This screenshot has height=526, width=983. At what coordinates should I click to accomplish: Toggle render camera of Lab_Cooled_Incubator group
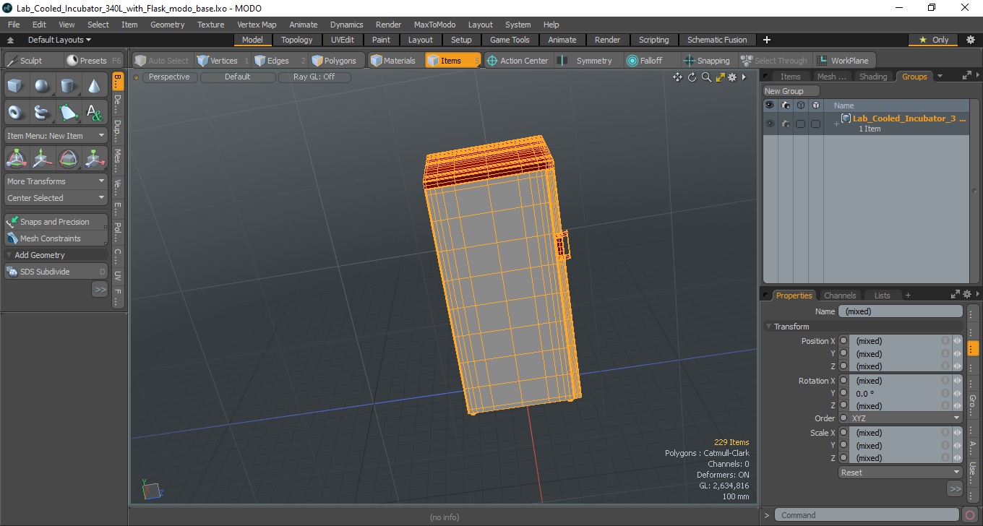(x=785, y=124)
